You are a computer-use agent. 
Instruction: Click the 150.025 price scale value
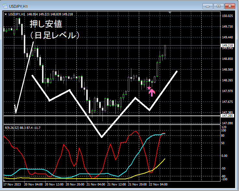[227, 16]
